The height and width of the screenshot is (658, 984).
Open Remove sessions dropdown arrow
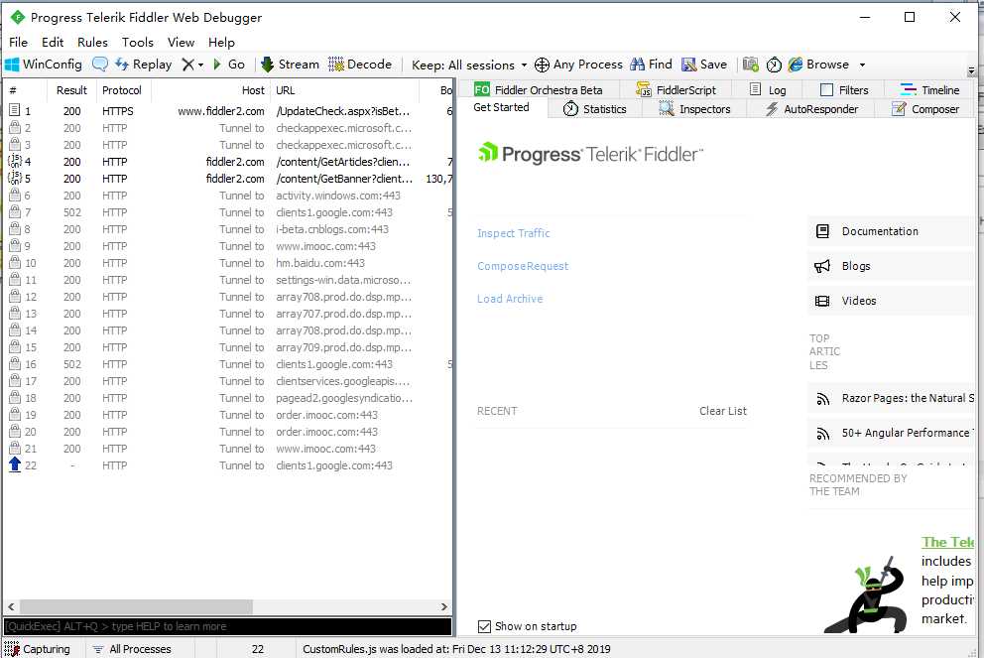(200, 65)
